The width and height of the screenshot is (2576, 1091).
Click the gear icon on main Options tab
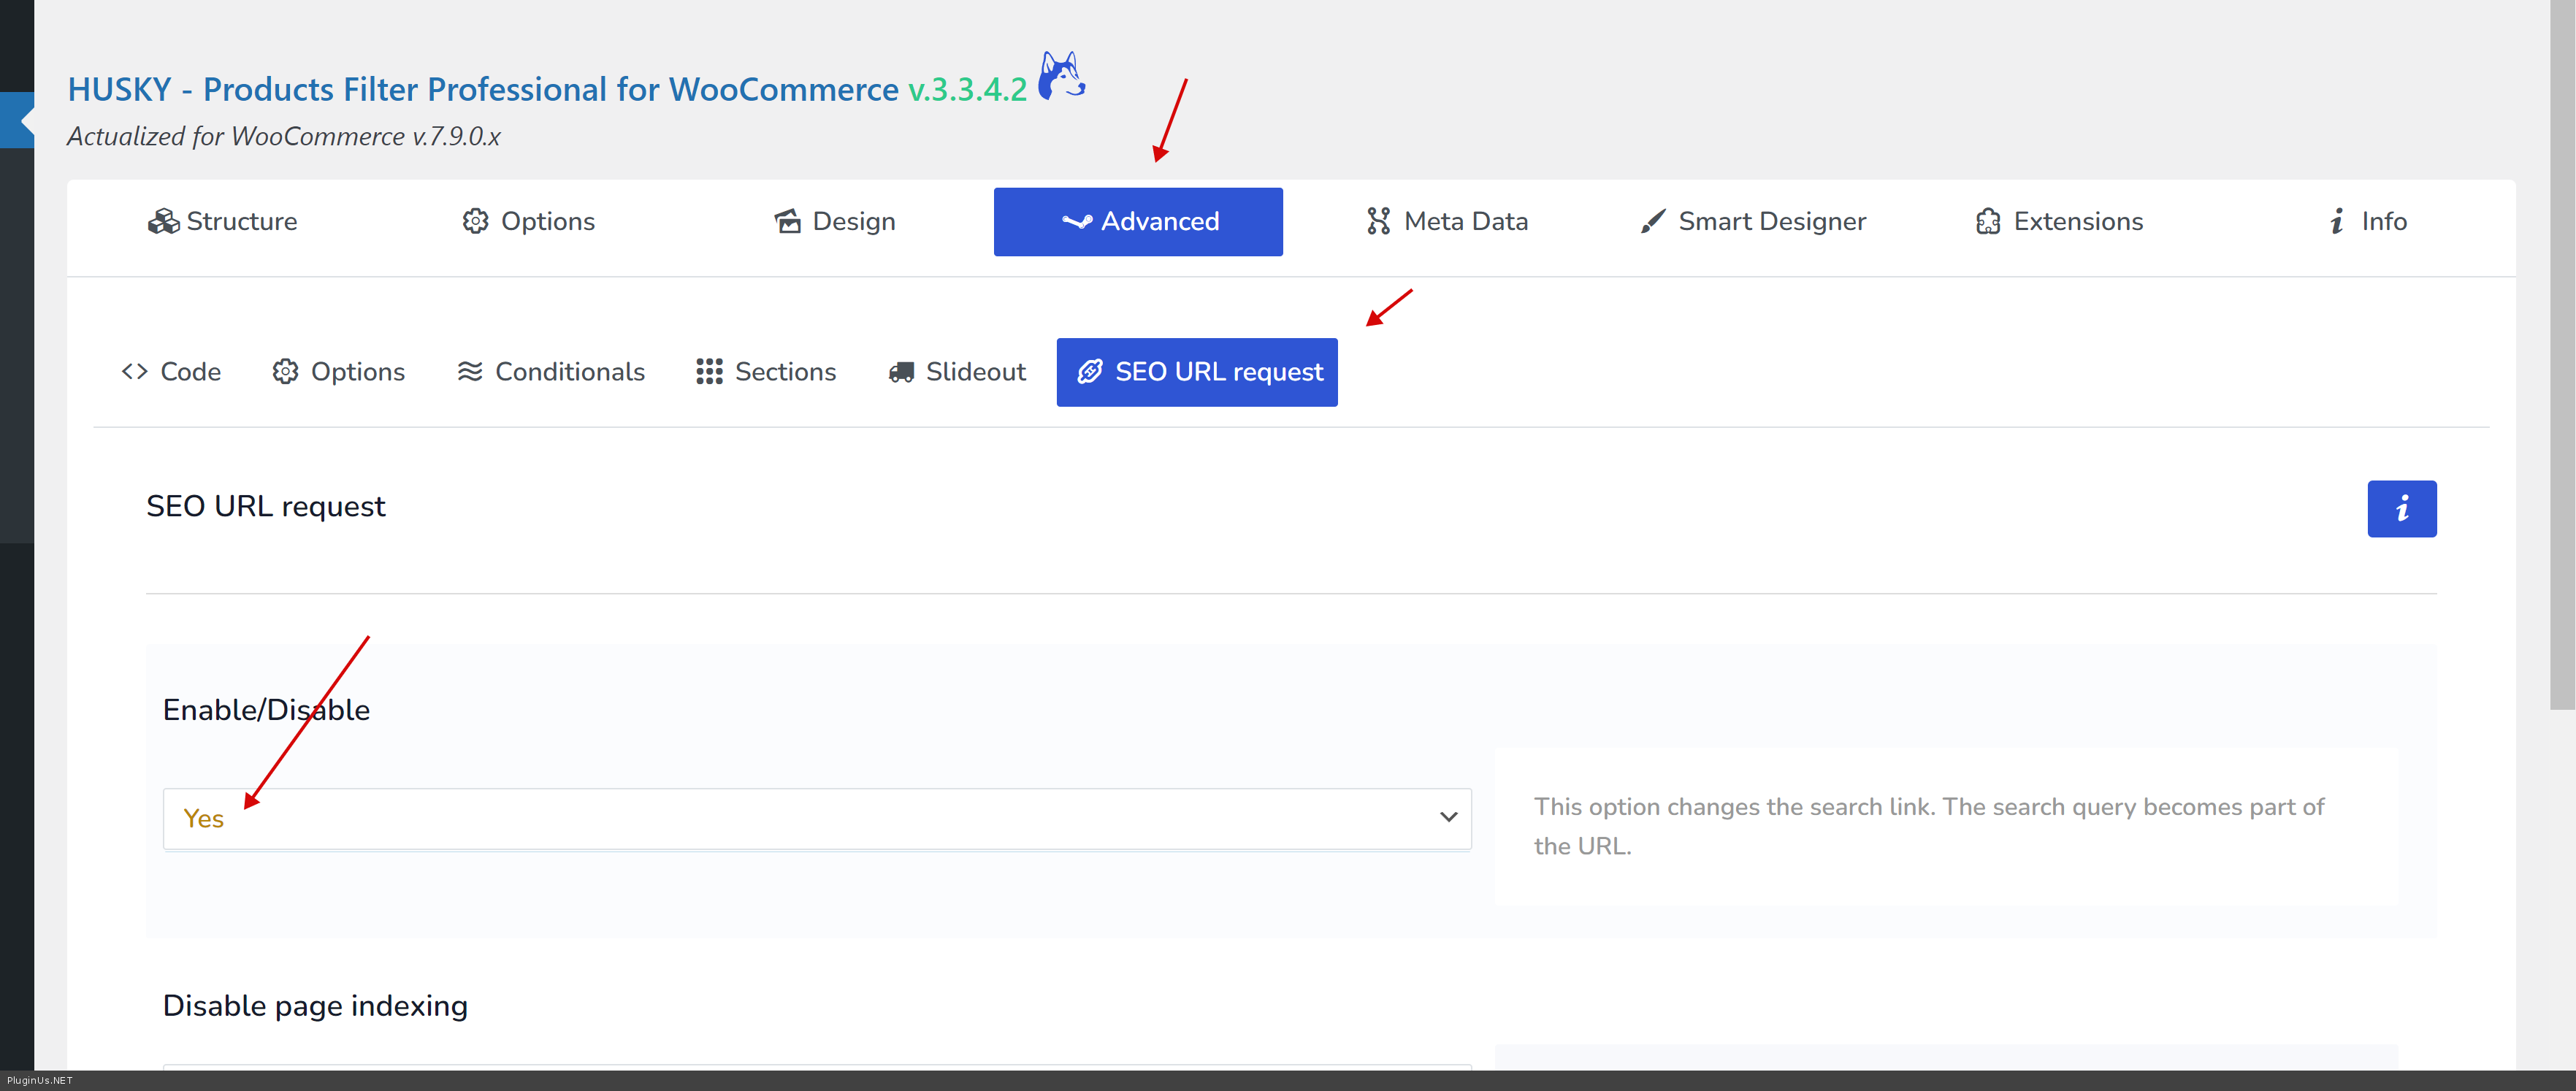click(x=475, y=221)
